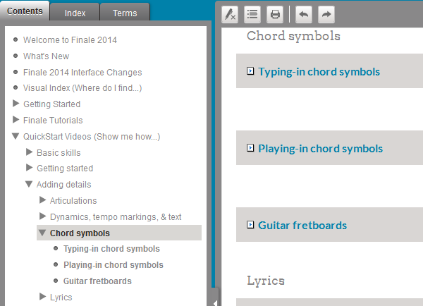Screen dimensions: 423x306
Task: Open Guitar fretboards link in content pane
Action: (x=302, y=226)
